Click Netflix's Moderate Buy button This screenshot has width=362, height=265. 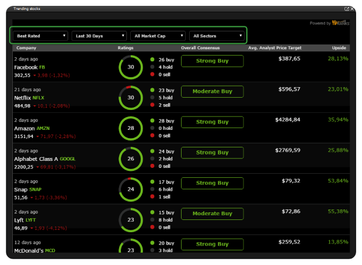212,92
